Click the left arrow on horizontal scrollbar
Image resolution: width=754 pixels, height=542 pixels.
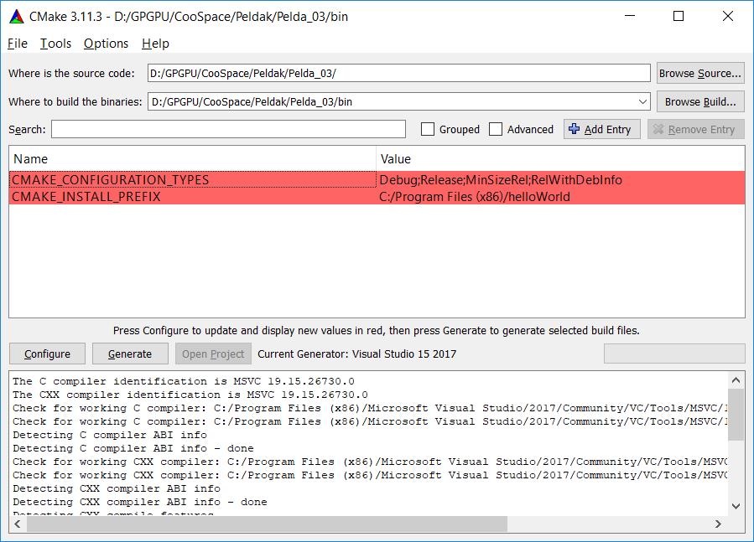click(15, 524)
